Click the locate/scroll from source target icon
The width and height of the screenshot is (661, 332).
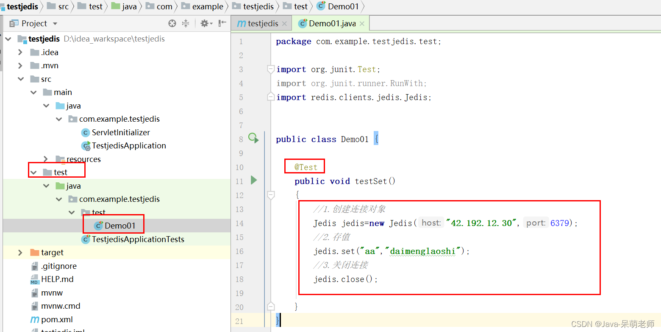point(172,23)
